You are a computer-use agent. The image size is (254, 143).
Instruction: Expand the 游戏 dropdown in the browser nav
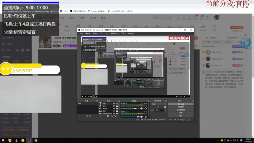tap(93, 18)
